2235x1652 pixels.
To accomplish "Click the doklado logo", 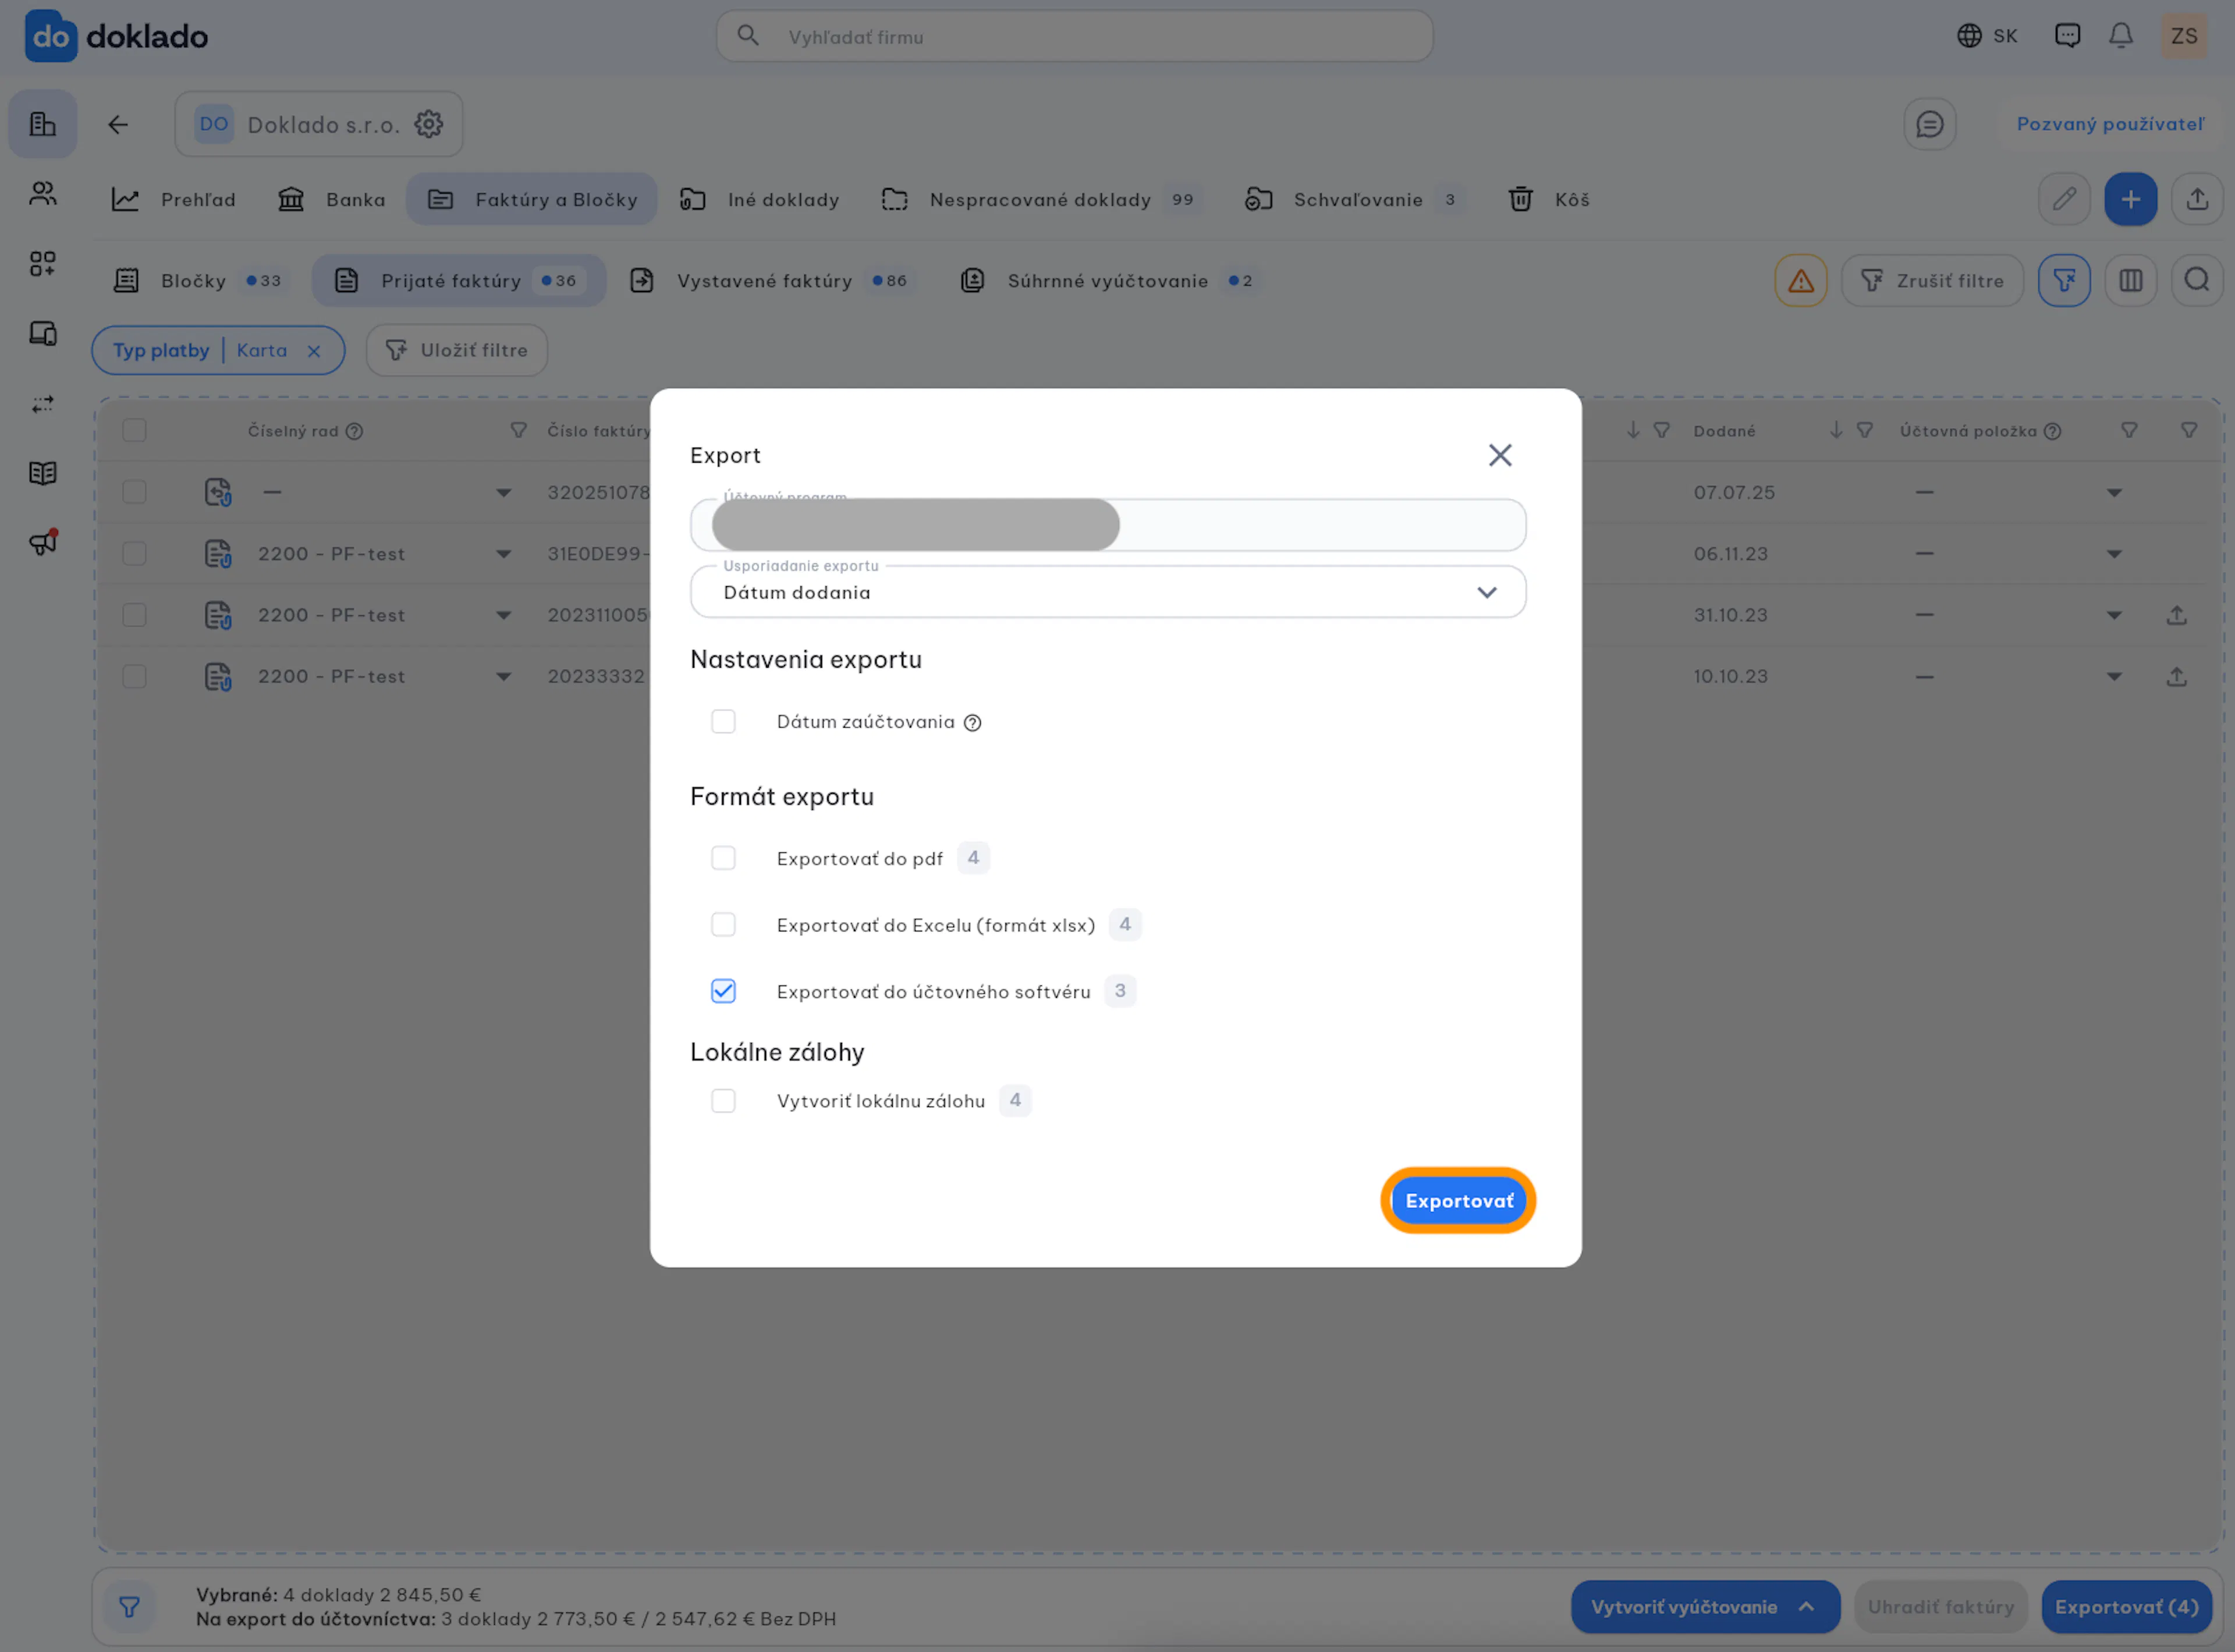I will (x=116, y=36).
